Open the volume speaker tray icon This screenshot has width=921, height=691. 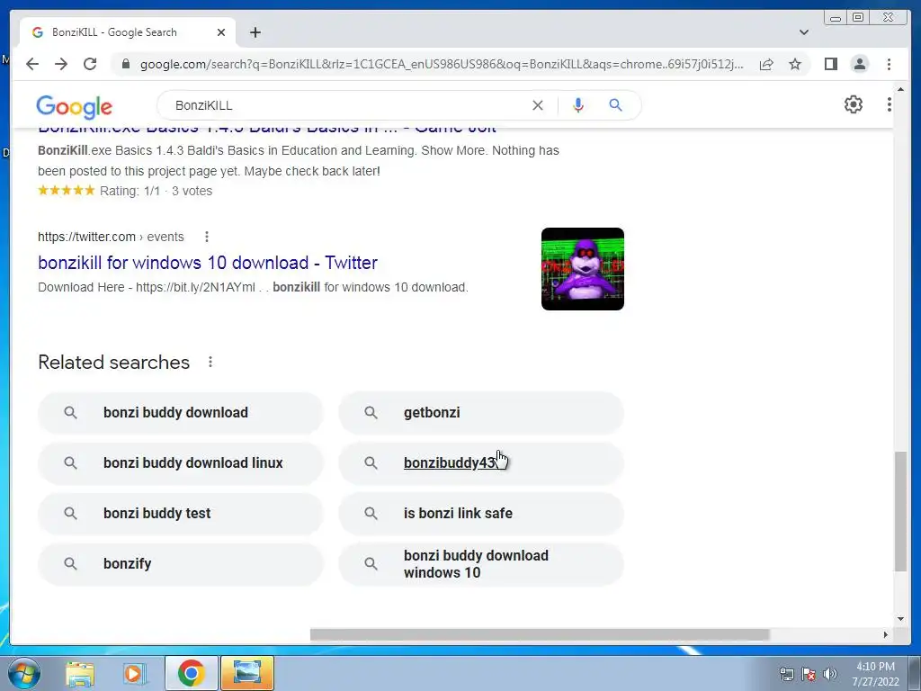pos(830,674)
